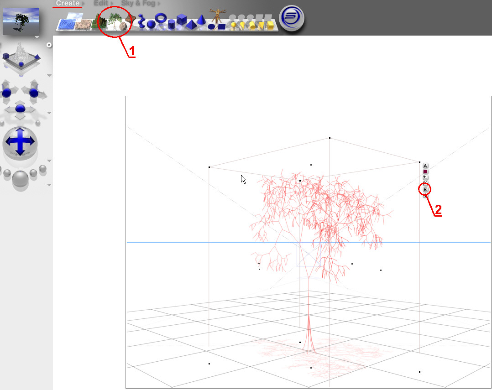Open the tree editor with E icon
Image resolution: width=492 pixels, height=390 pixels.
click(x=425, y=189)
